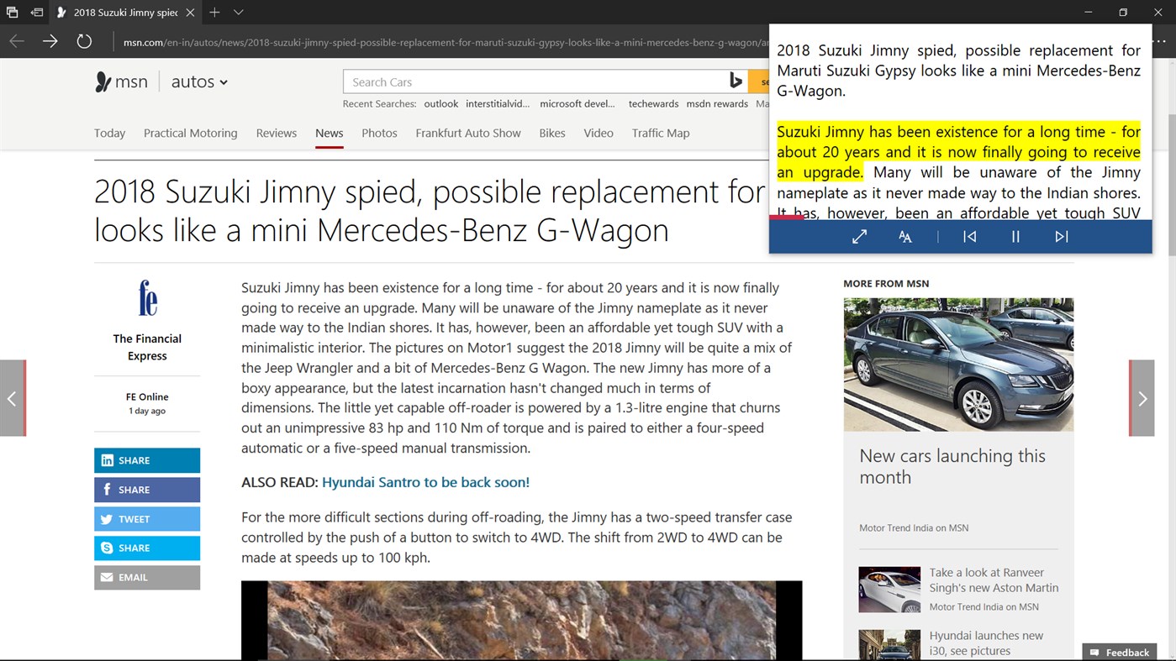Switch to the News tab

click(330, 133)
